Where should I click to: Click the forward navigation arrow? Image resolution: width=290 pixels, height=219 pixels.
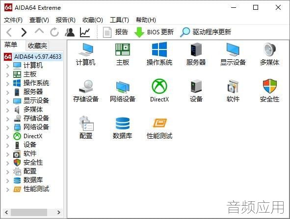pos(24,32)
